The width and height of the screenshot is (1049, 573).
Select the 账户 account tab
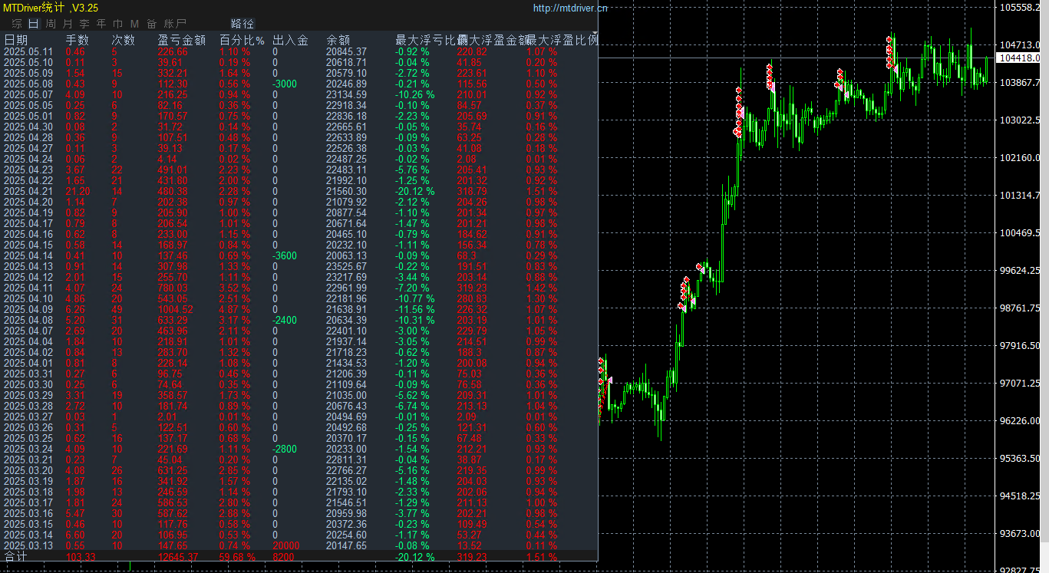point(175,24)
